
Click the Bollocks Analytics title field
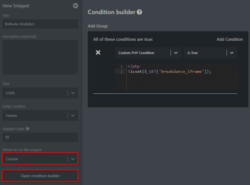point(40,24)
